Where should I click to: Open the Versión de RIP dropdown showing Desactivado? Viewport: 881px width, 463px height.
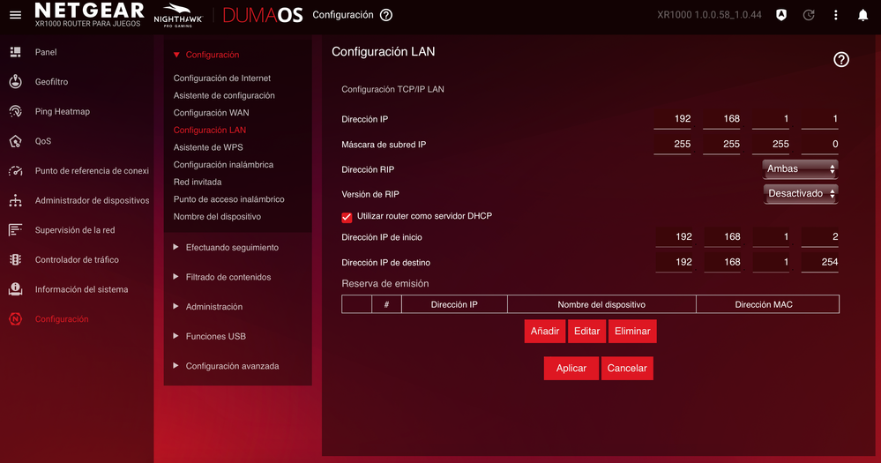(x=800, y=193)
